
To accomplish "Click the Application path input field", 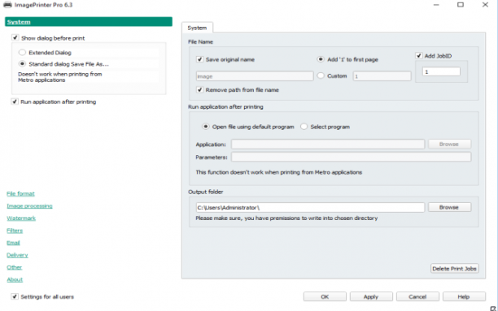I will (328, 145).
